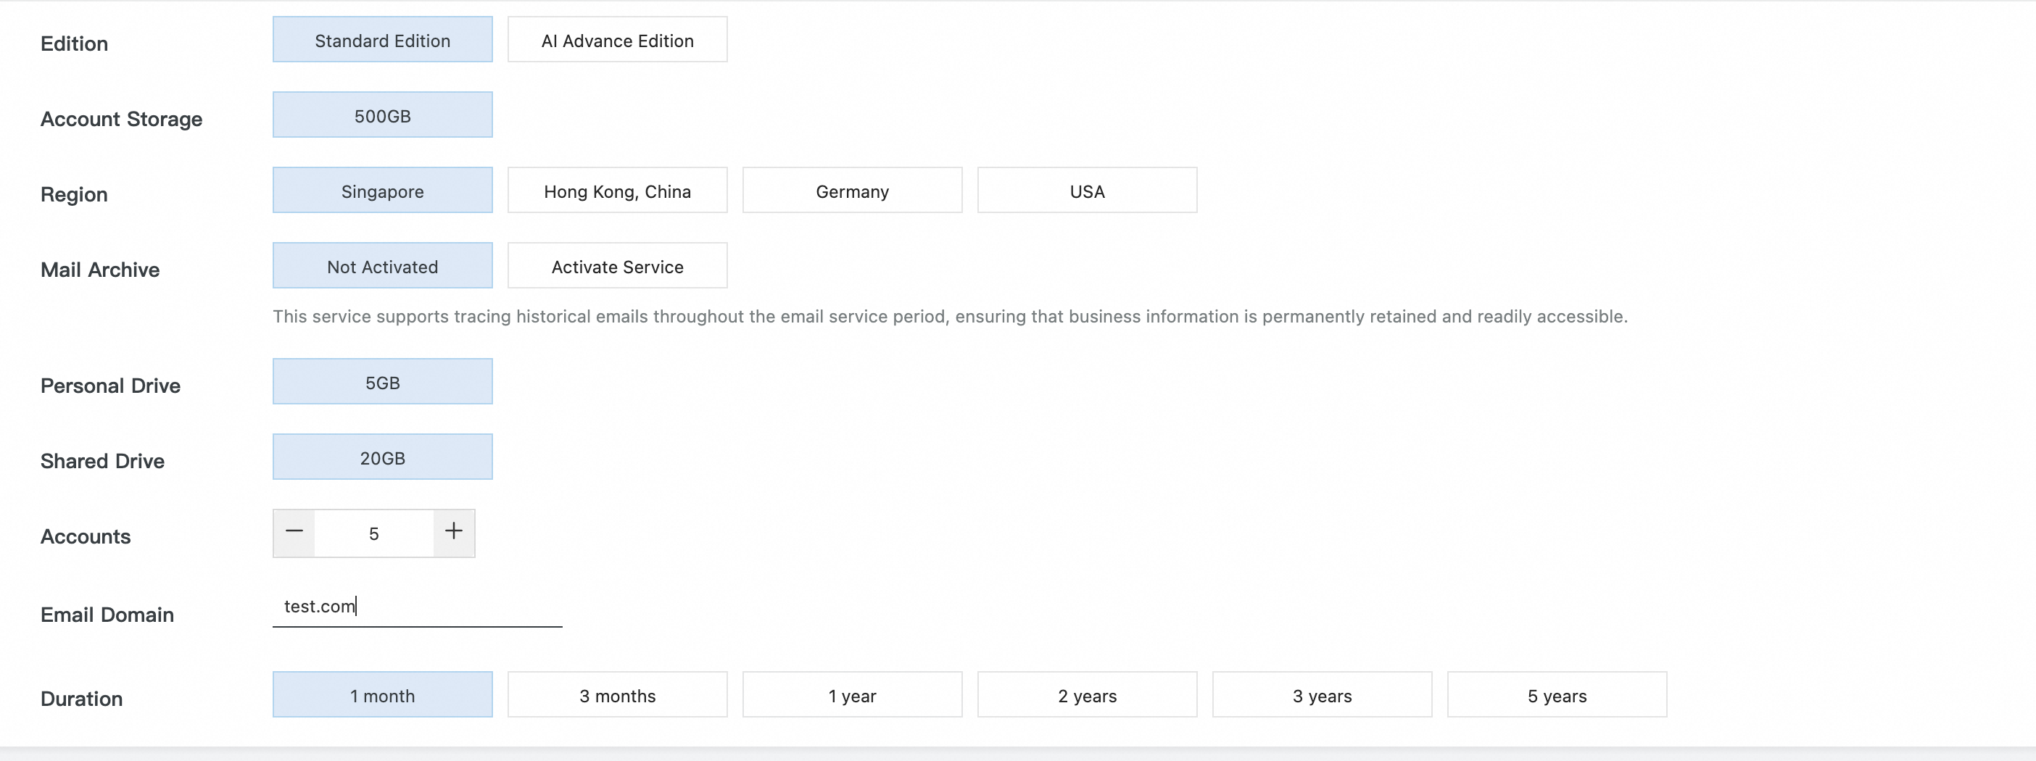Choose AI Advance Edition
Image resolution: width=2036 pixels, height=761 pixels.
point(617,40)
